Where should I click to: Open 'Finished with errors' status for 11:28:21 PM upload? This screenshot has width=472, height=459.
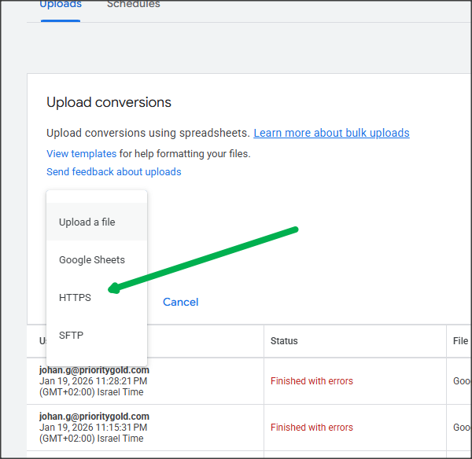tap(312, 380)
